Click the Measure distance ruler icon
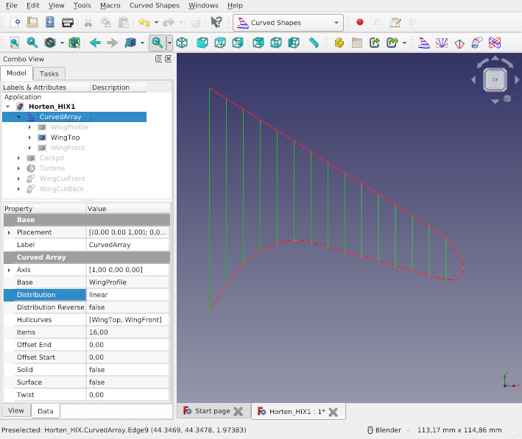Screen dimensions: 522x439 (314, 43)
